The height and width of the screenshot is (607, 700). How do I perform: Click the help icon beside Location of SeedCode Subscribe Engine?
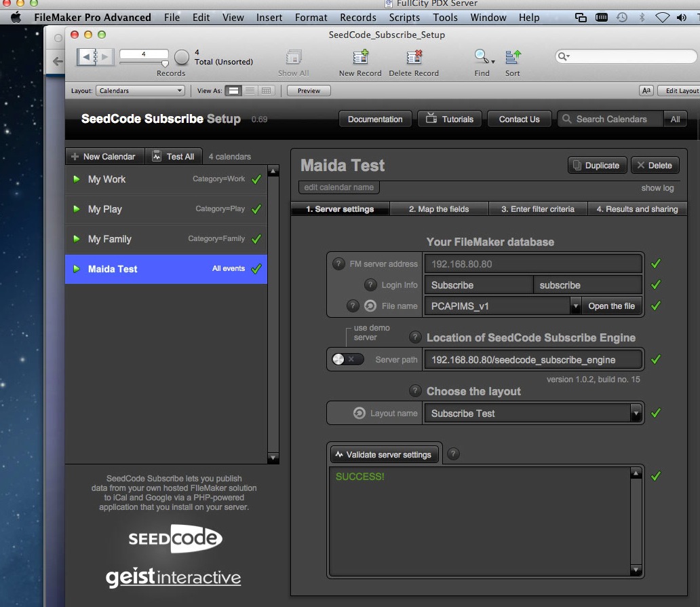point(415,337)
